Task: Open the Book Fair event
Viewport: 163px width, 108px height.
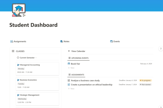Action: point(76,64)
